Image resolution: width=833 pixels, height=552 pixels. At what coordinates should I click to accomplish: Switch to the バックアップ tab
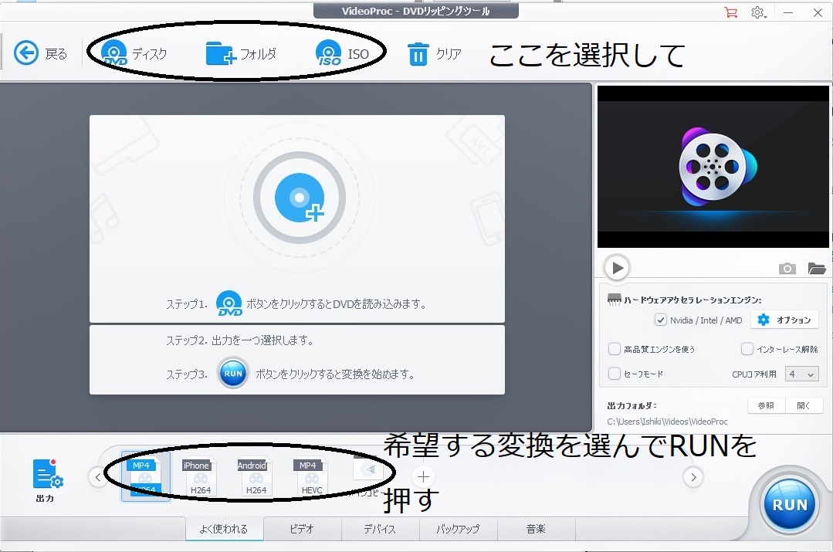tap(458, 529)
